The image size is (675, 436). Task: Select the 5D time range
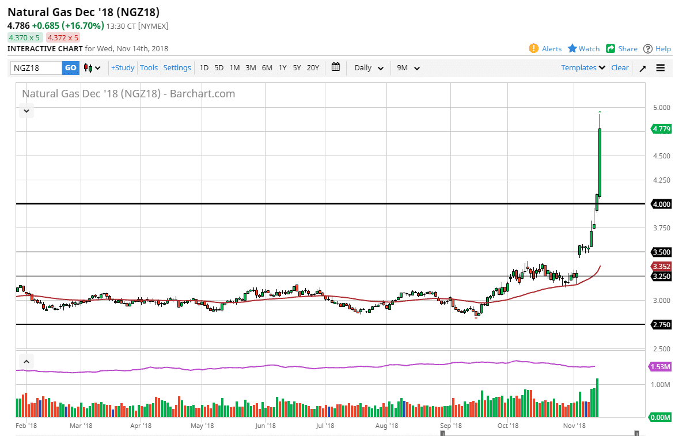point(219,68)
